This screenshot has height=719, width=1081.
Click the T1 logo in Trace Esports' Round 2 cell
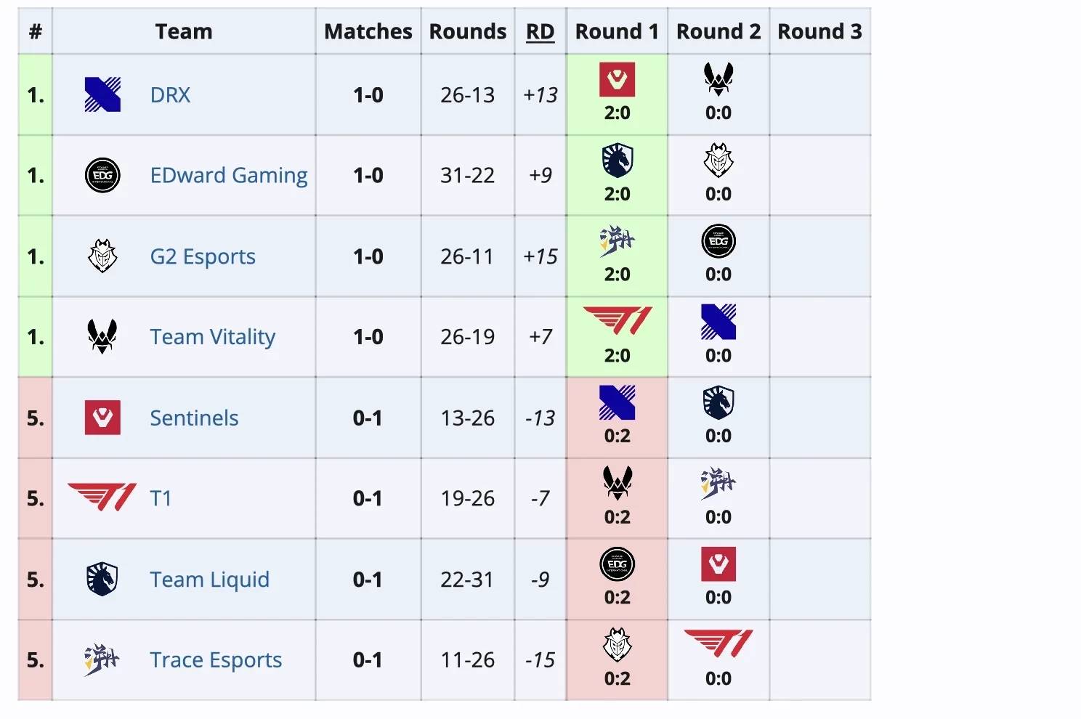(718, 644)
